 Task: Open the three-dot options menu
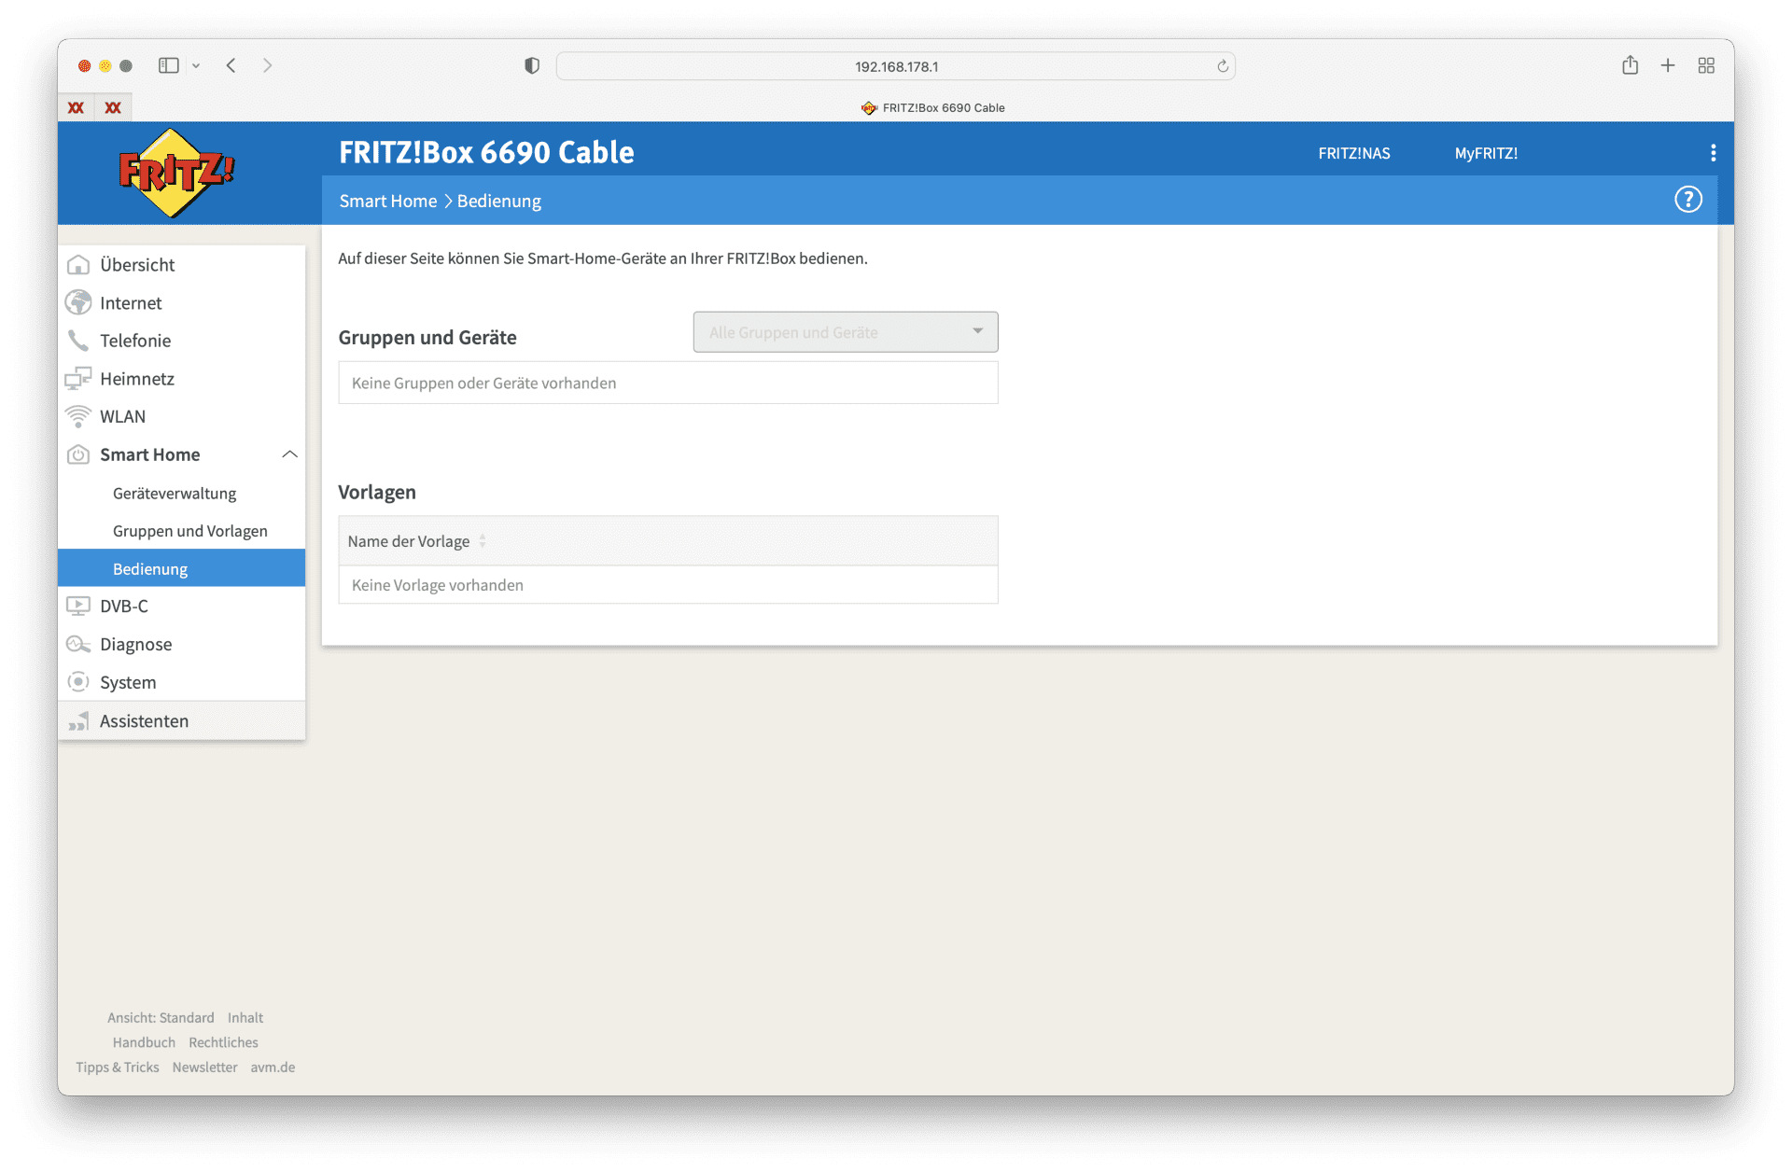pyautogui.click(x=1713, y=153)
